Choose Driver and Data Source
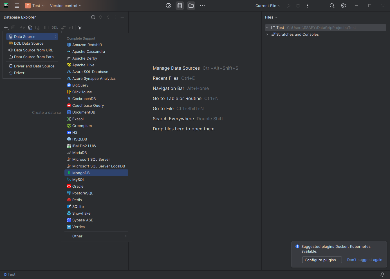This screenshot has height=279, width=390. coord(32,66)
